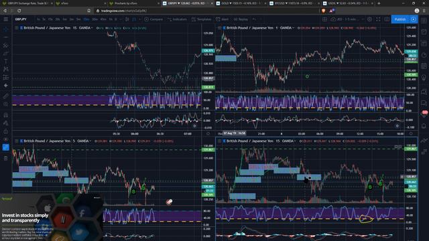Open chart settings gear in top toolbar
429x241 pixels.
pos(369,19)
